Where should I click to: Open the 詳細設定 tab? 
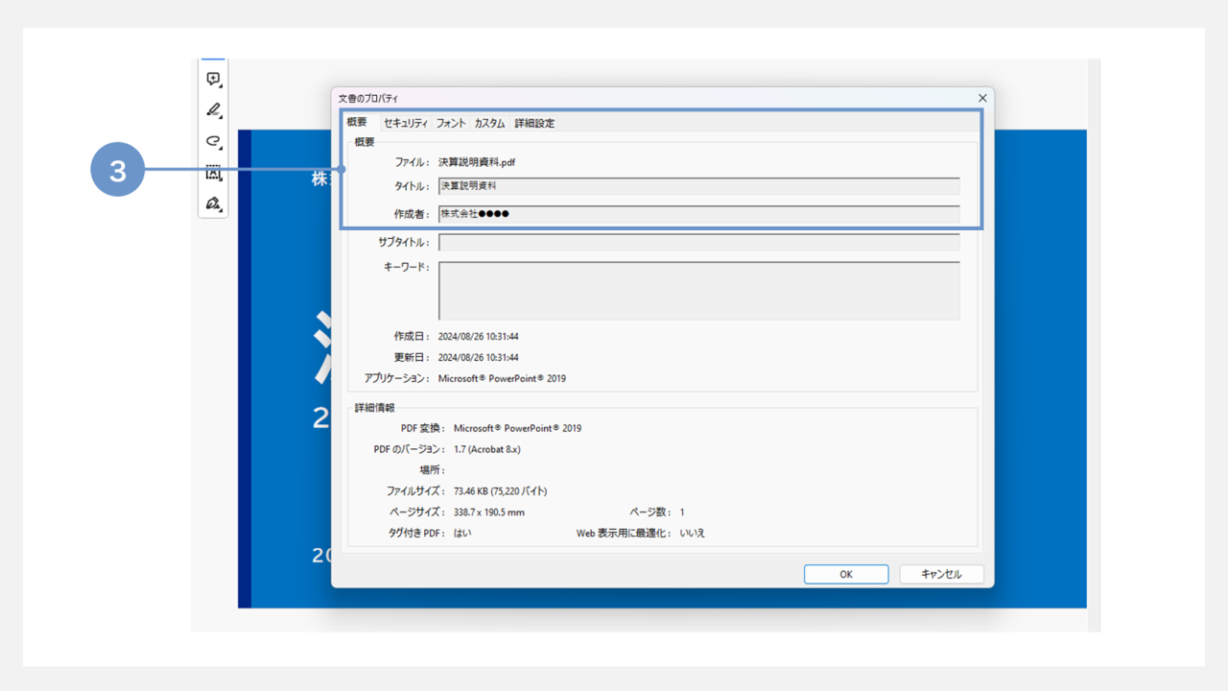pyautogui.click(x=534, y=123)
